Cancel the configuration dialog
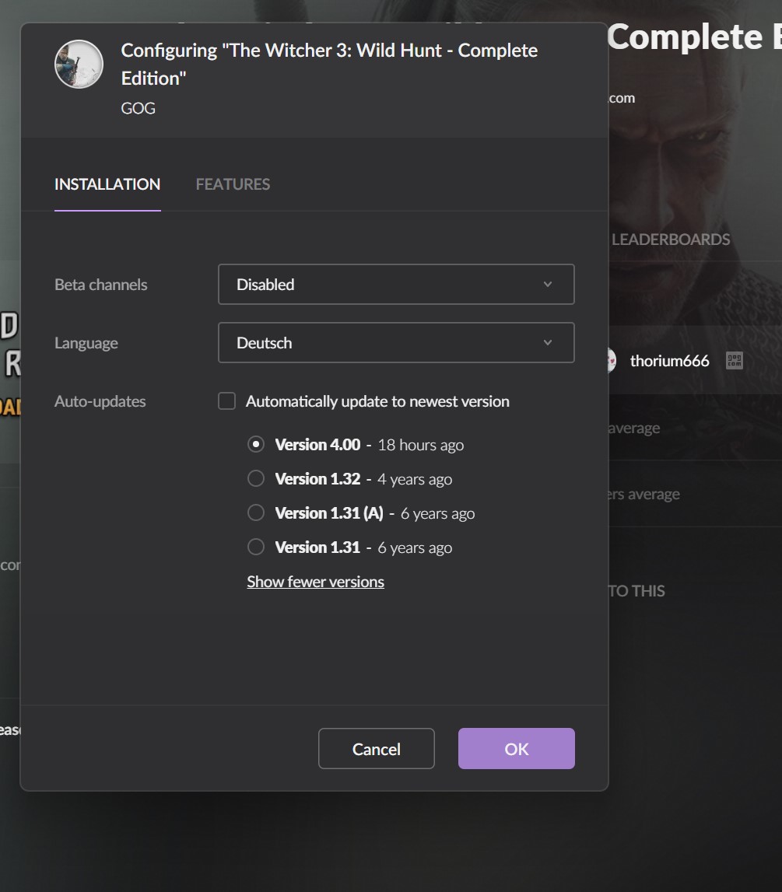The width and height of the screenshot is (782, 892). pos(376,748)
